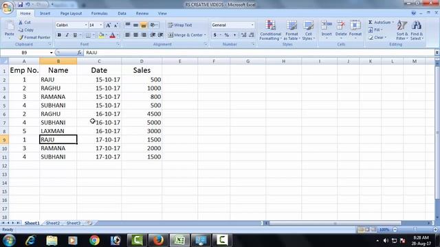Screen dimensions: 440x247
Task: Open Firefox from the taskbar
Action: 158,240
